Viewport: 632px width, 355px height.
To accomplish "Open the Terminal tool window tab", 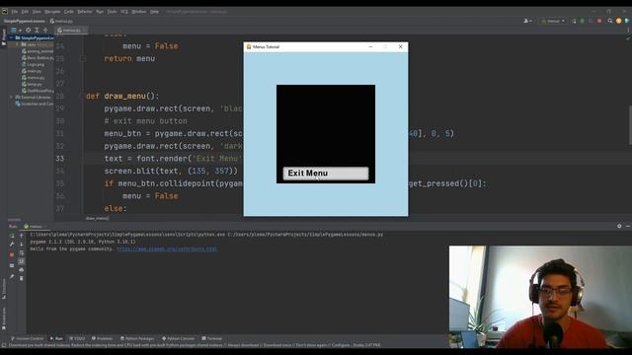I will [212, 338].
